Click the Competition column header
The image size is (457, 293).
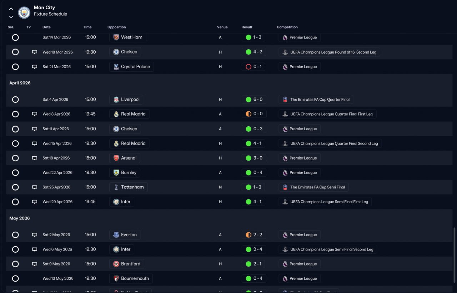(x=287, y=27)
